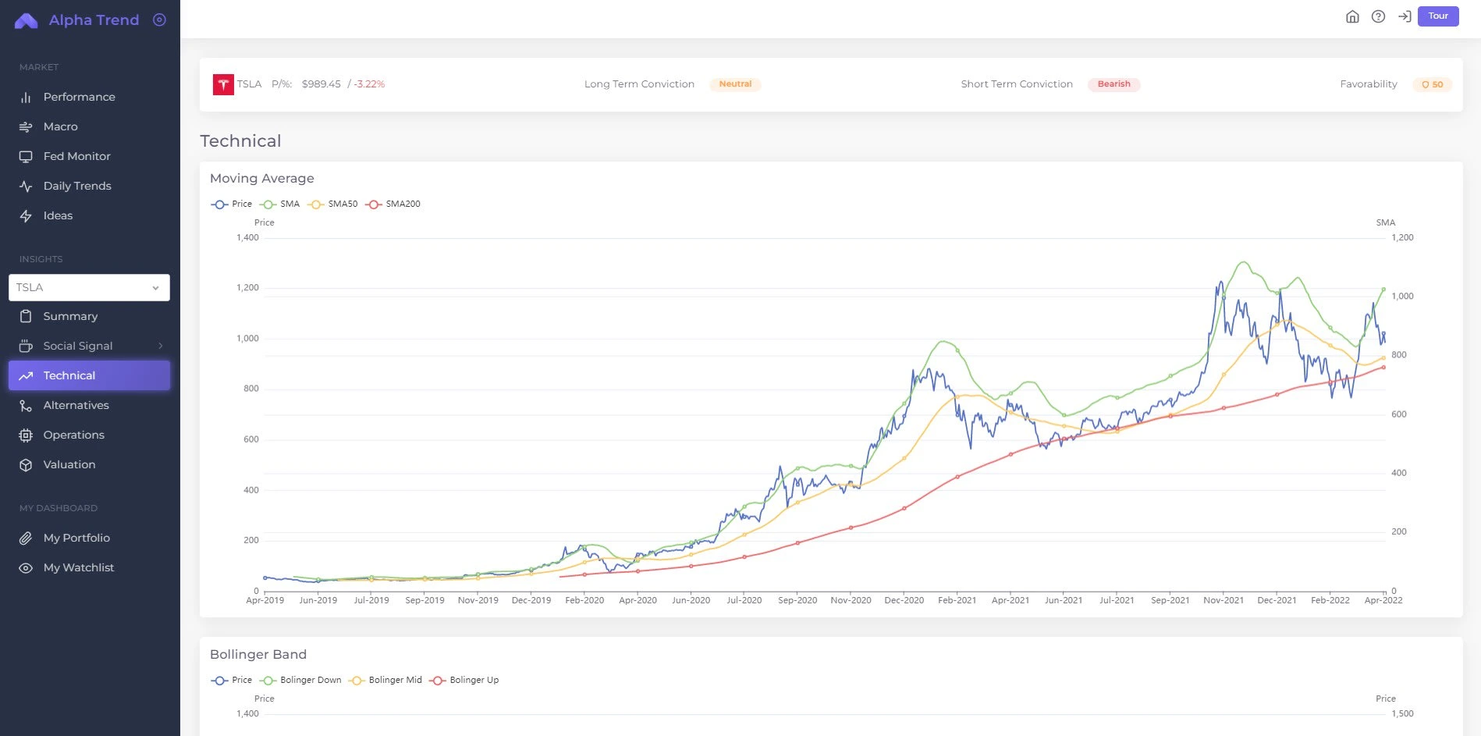Click the circular target icon beside Alpha Trend
The width and height of the screenshot is (1481, 736).
tap(159, 20)
